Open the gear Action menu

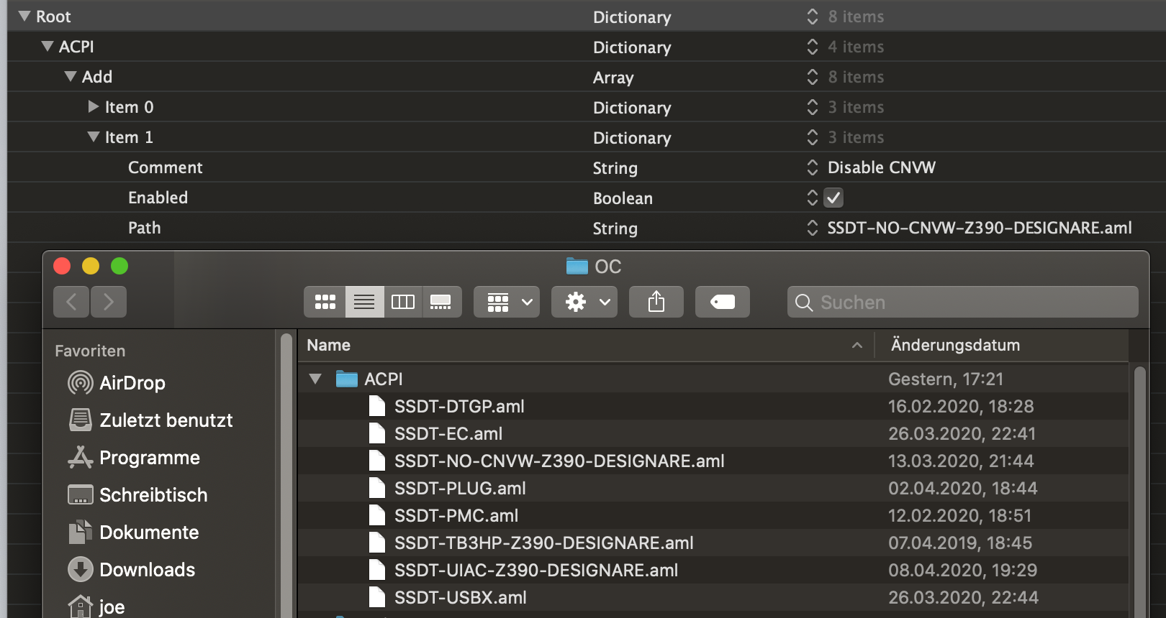click(x=588, y=302)
